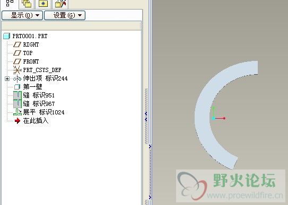
Task: Select the PRT_CSYS_DEF coordinate system icon
Action: [18, 70]
